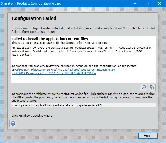Close the SharePoint Configuration Wizard window
Image resolution: width=166 pixels, height=143 pixels.
click(160, 3)
